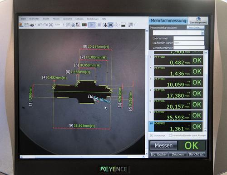Go to main menu via house icon

coord(198,20)
